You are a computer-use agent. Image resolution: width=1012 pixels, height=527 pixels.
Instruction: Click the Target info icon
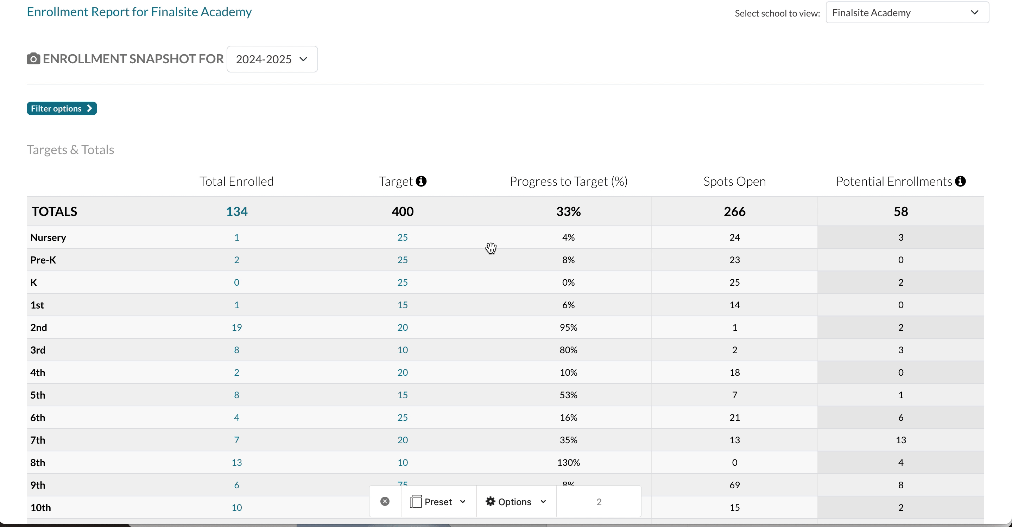pyautogui.click(x=421, y=182)
